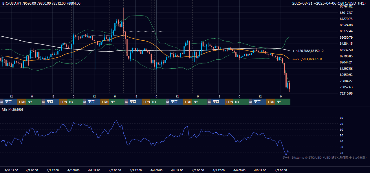370x173 pixels.
Task: Pick the 79057.63 price axis label
Action: coord(346,87)
